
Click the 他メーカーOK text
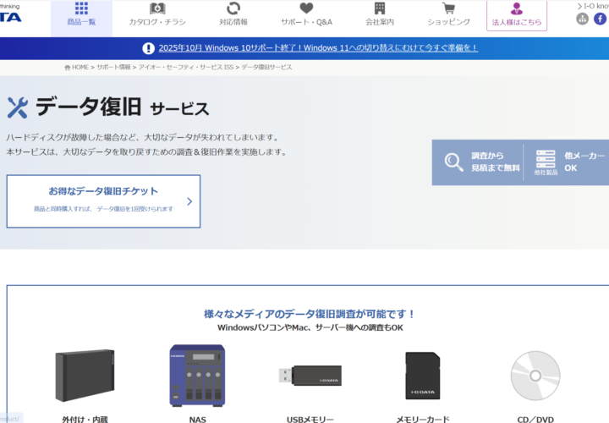click(584, 162)
